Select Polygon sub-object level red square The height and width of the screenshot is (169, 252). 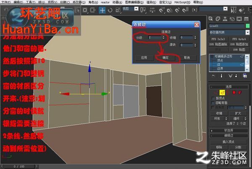pyautogui.click(x=234, y=92)
